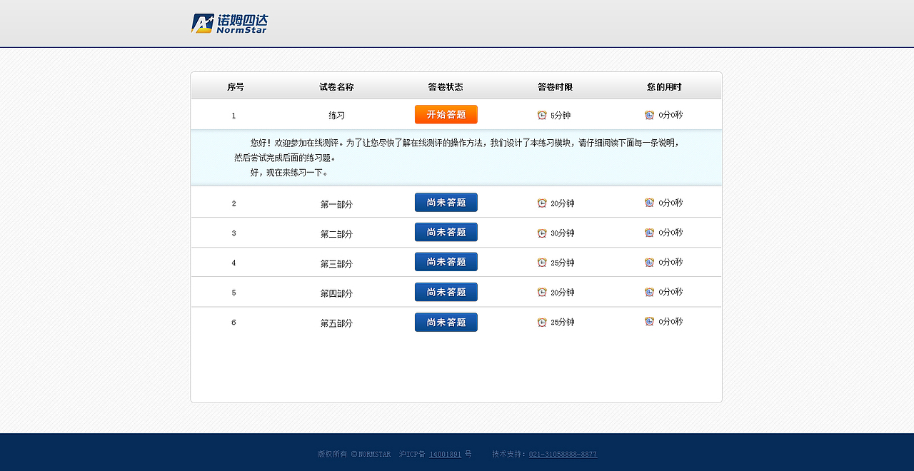Click the 答卷状态 column header
This screenshot has width=914, height=471.
[446, 86]
